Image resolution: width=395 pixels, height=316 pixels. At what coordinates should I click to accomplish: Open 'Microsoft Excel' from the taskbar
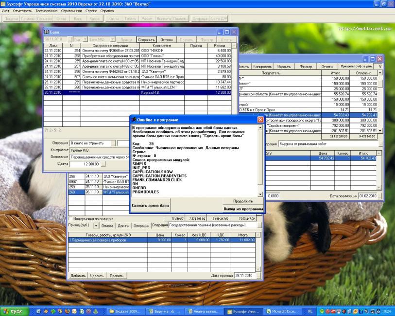tap(282, 311)
